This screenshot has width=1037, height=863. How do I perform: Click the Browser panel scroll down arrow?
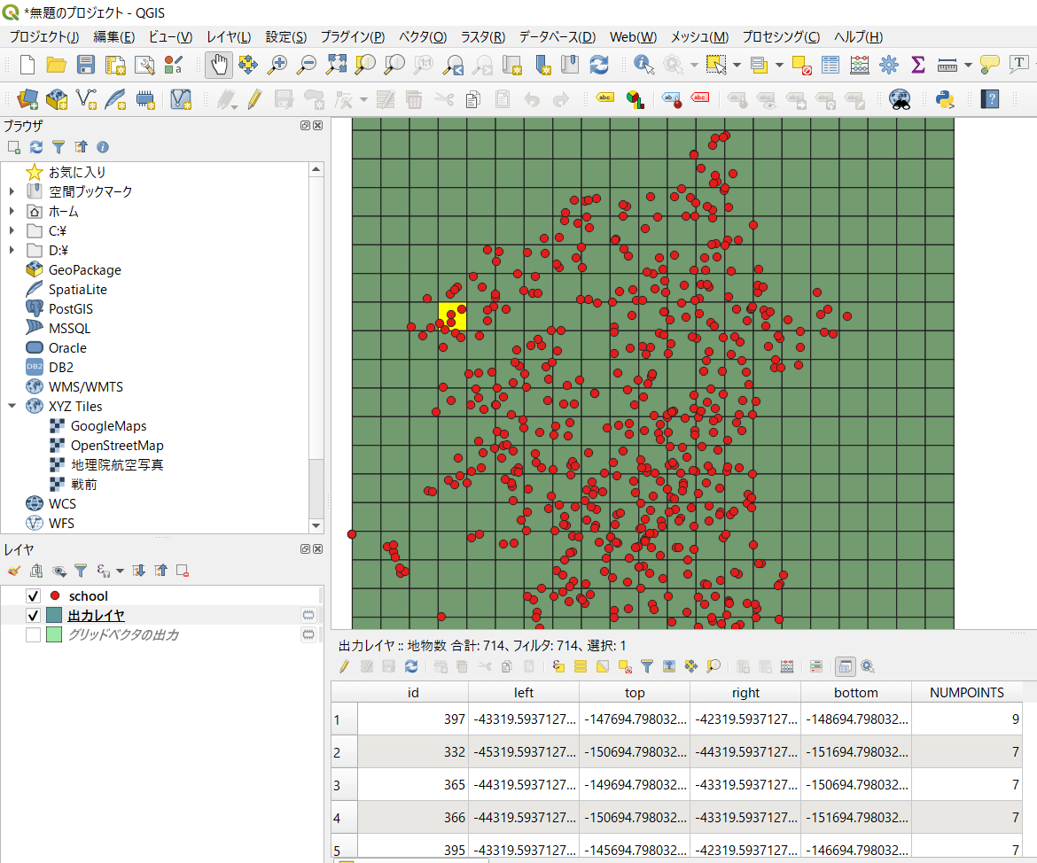point(316,525)
